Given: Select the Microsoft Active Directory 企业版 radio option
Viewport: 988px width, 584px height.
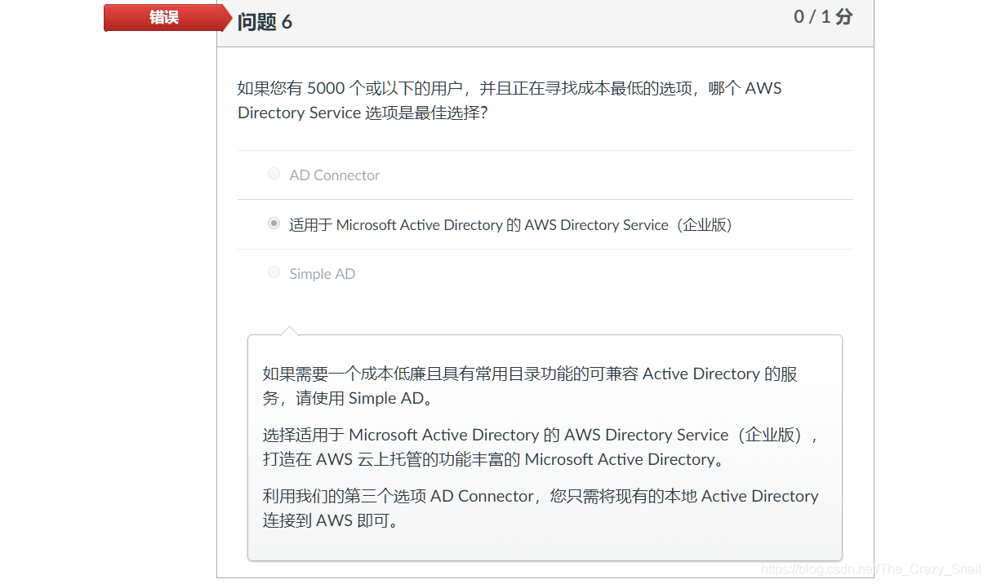Looking at the screenshot, I should point(274,223).
